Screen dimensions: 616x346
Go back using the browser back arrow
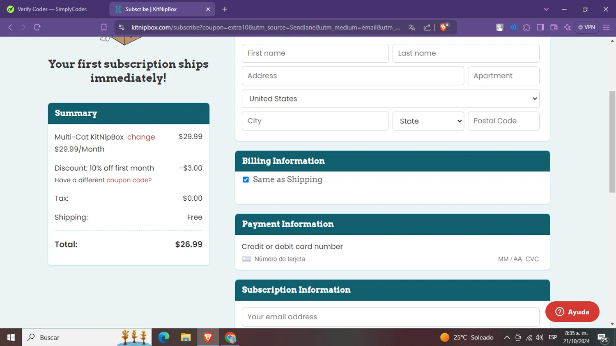click(10, 27)
